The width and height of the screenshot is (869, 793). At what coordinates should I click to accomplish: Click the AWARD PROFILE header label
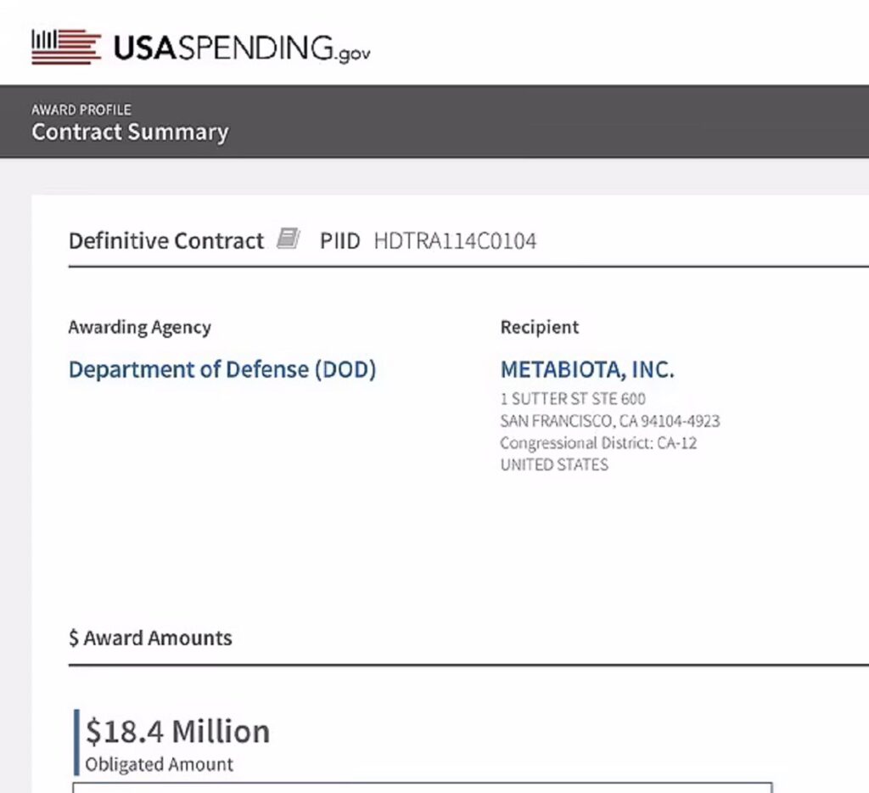(81, 110)
